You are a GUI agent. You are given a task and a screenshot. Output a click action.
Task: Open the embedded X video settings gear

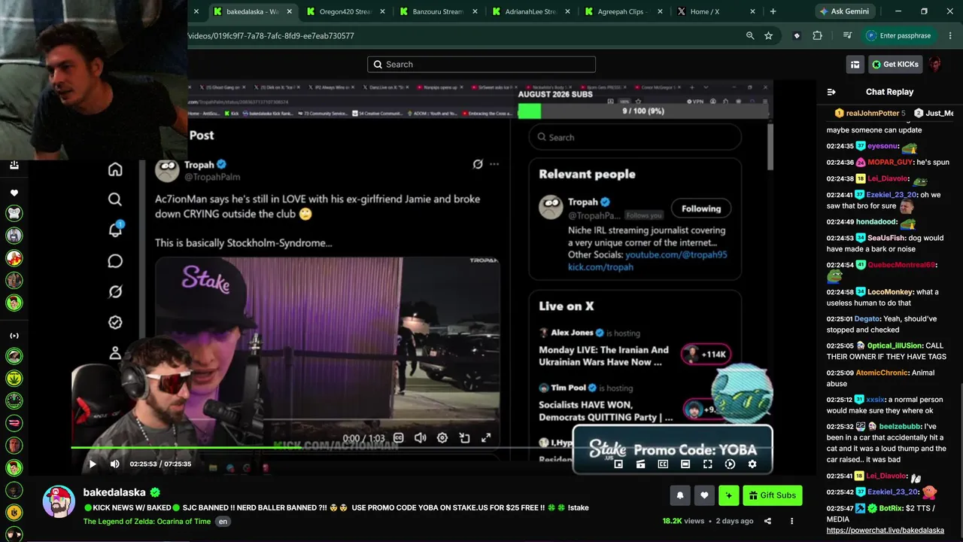click(x=442, y=437)
